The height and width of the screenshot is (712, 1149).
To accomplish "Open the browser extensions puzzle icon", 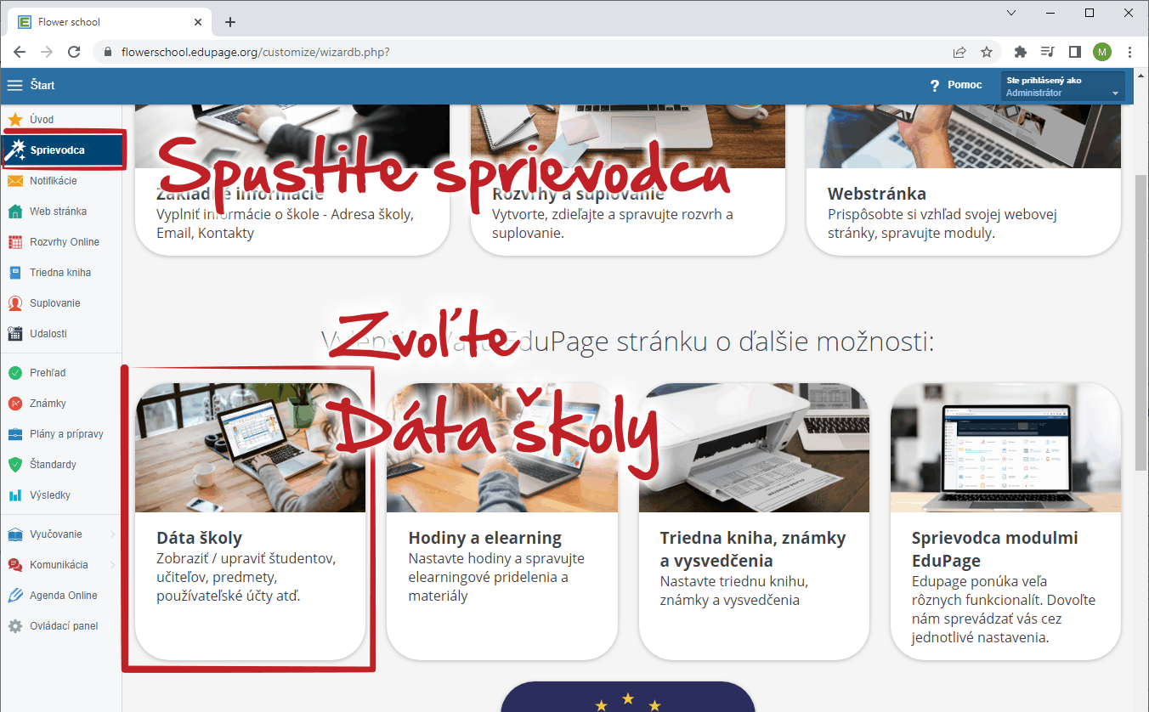I will point(1021,52).
